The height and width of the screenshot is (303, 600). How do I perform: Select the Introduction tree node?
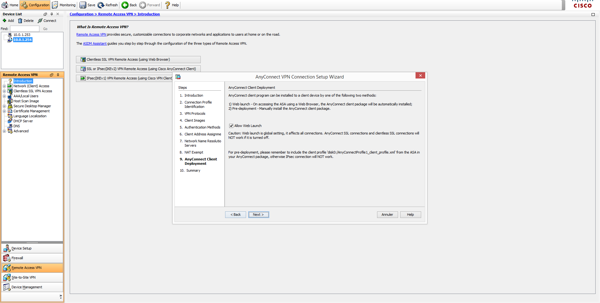[x=23, y=81]
